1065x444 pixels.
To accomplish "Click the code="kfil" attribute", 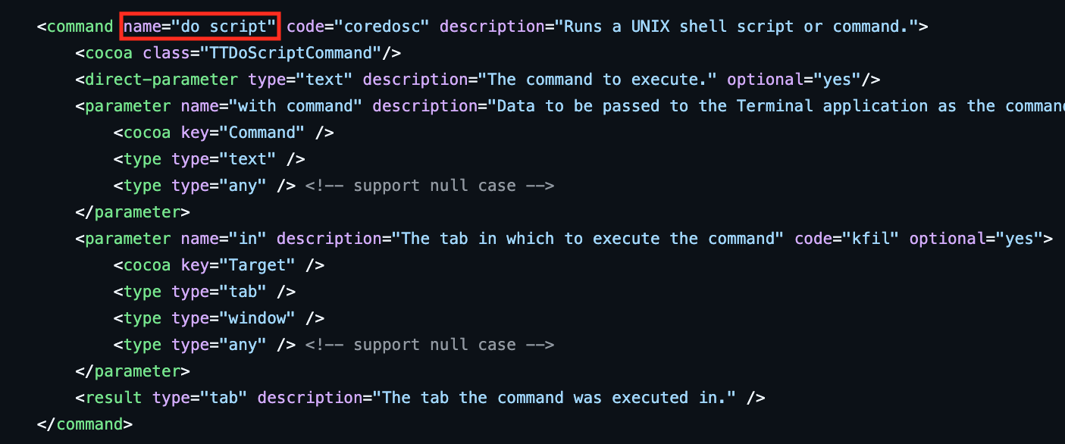I will [847, 239].
